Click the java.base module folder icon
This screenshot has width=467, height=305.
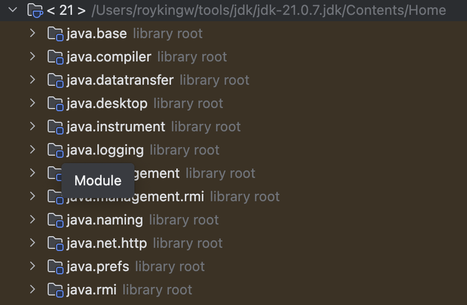point(55,34)
